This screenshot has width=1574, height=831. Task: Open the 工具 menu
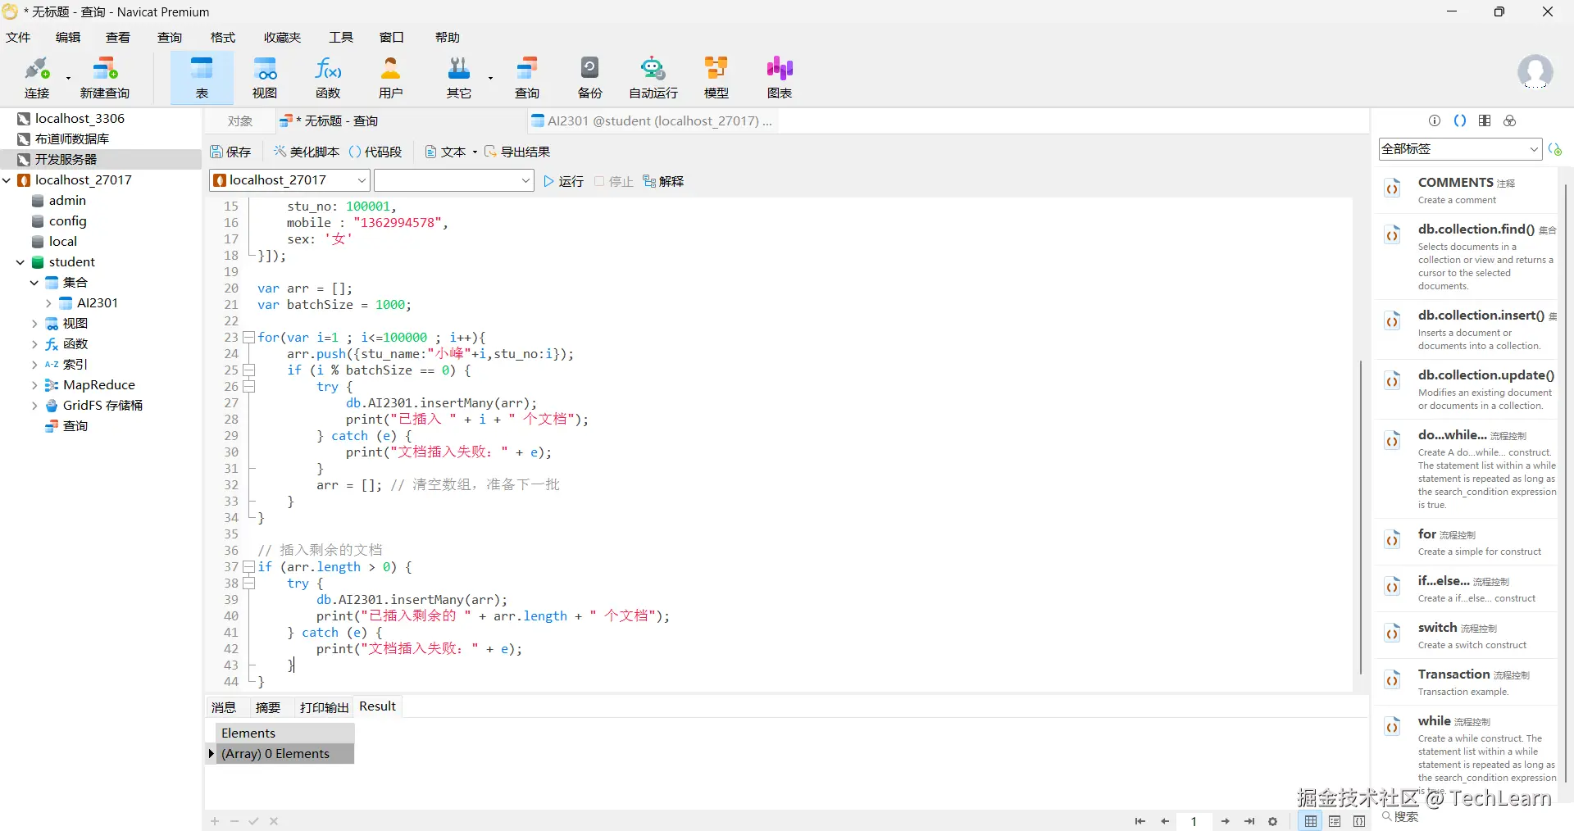pos(341,38)
